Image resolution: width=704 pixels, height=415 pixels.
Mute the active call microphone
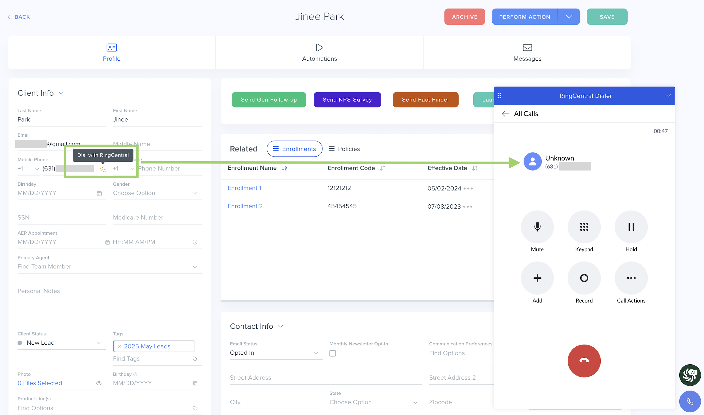point(537,227)
